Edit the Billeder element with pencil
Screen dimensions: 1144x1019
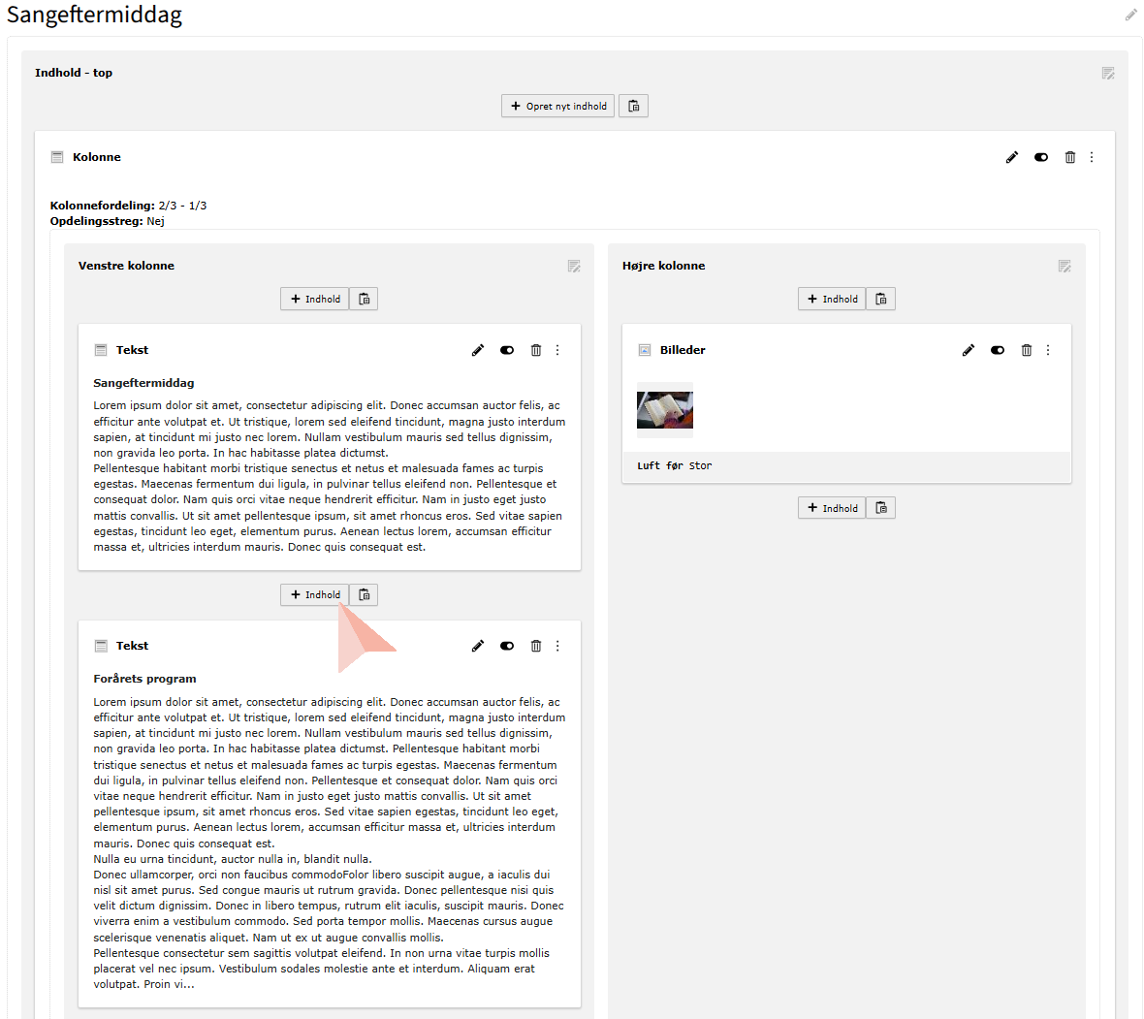pos(969,350)
